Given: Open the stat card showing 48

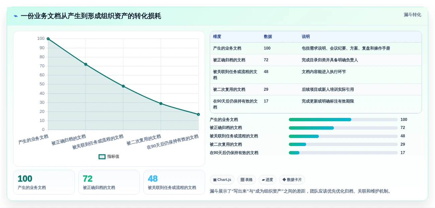Looking at the screenshot, I should (174, 182).
